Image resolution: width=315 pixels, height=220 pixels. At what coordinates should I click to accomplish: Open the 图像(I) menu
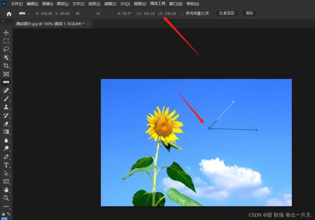coord(47,3)
